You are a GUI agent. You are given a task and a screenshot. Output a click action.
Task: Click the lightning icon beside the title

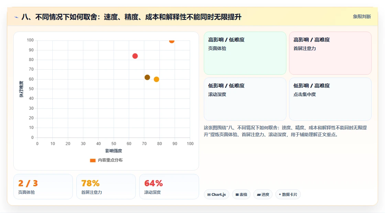[16, 17]
